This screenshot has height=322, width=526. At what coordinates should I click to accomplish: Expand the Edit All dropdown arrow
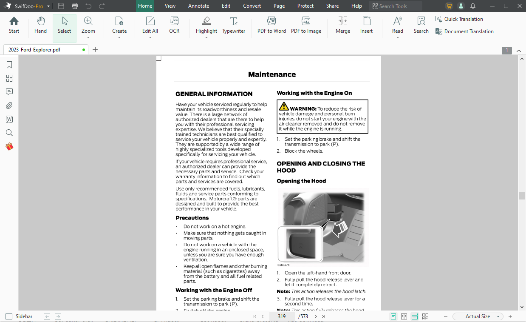150,38
